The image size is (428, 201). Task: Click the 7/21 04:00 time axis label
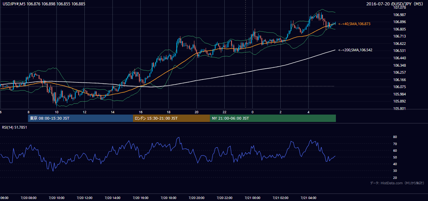pos(309,198)
